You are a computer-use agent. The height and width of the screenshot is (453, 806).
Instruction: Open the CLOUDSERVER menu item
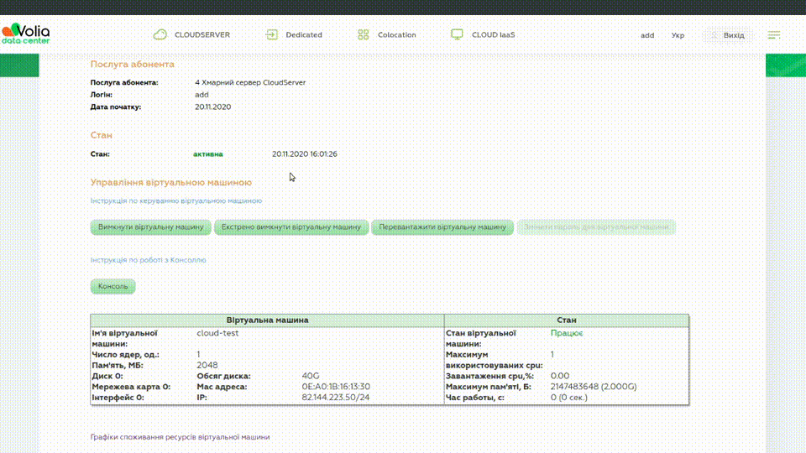pyautogui.click(x=201, y=35)
